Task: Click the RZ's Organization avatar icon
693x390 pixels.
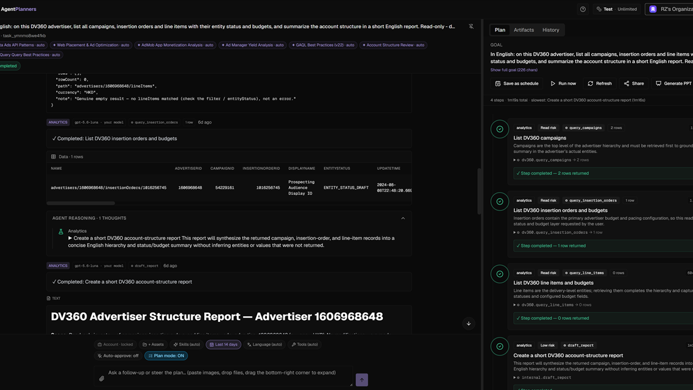Action: (x=653, y=9)
